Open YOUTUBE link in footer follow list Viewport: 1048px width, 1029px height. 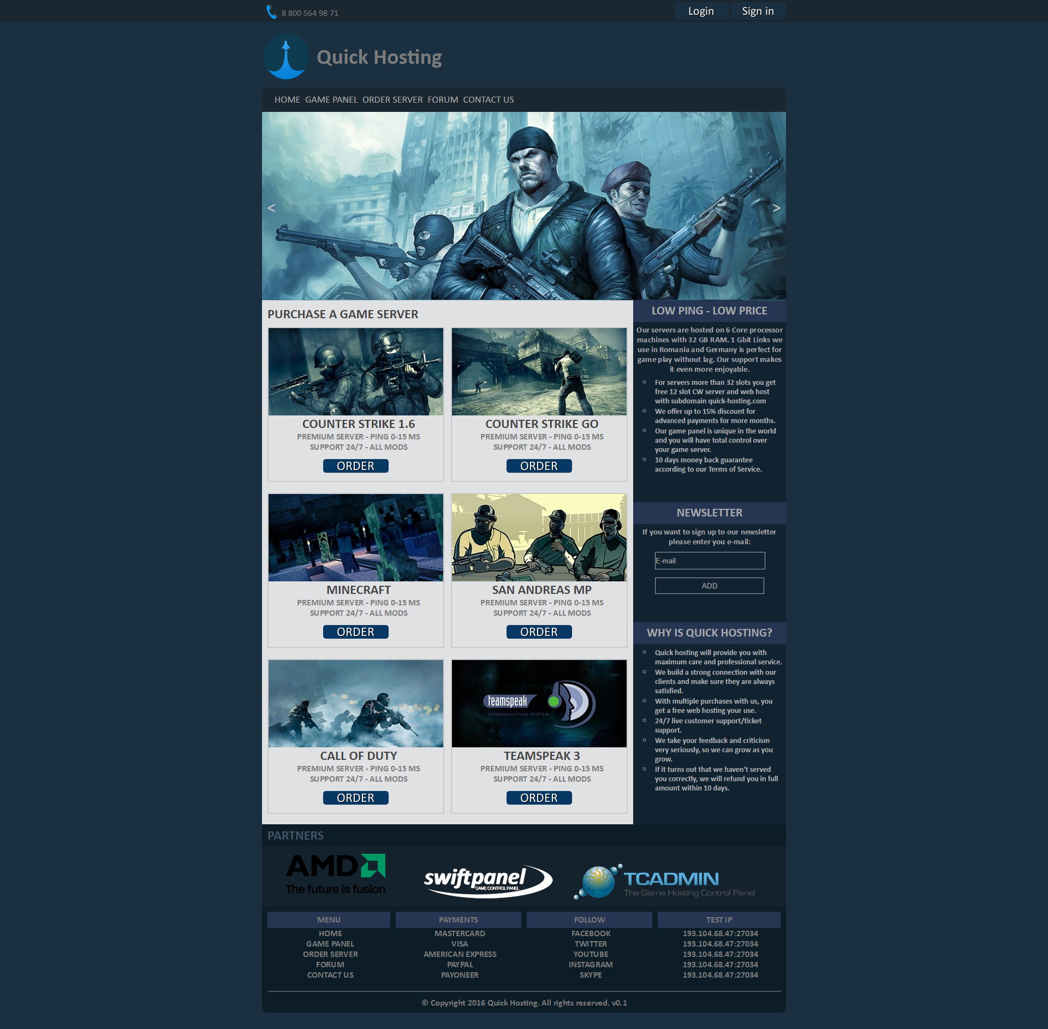click(591, 954)
